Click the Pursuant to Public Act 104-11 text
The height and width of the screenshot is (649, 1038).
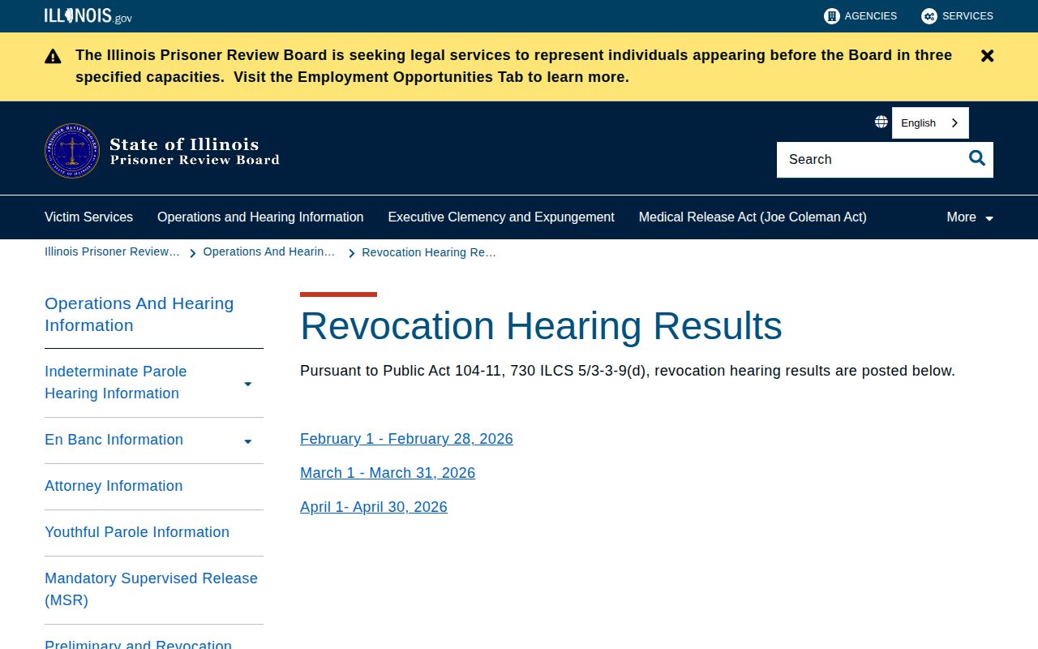tap(628, 371)
